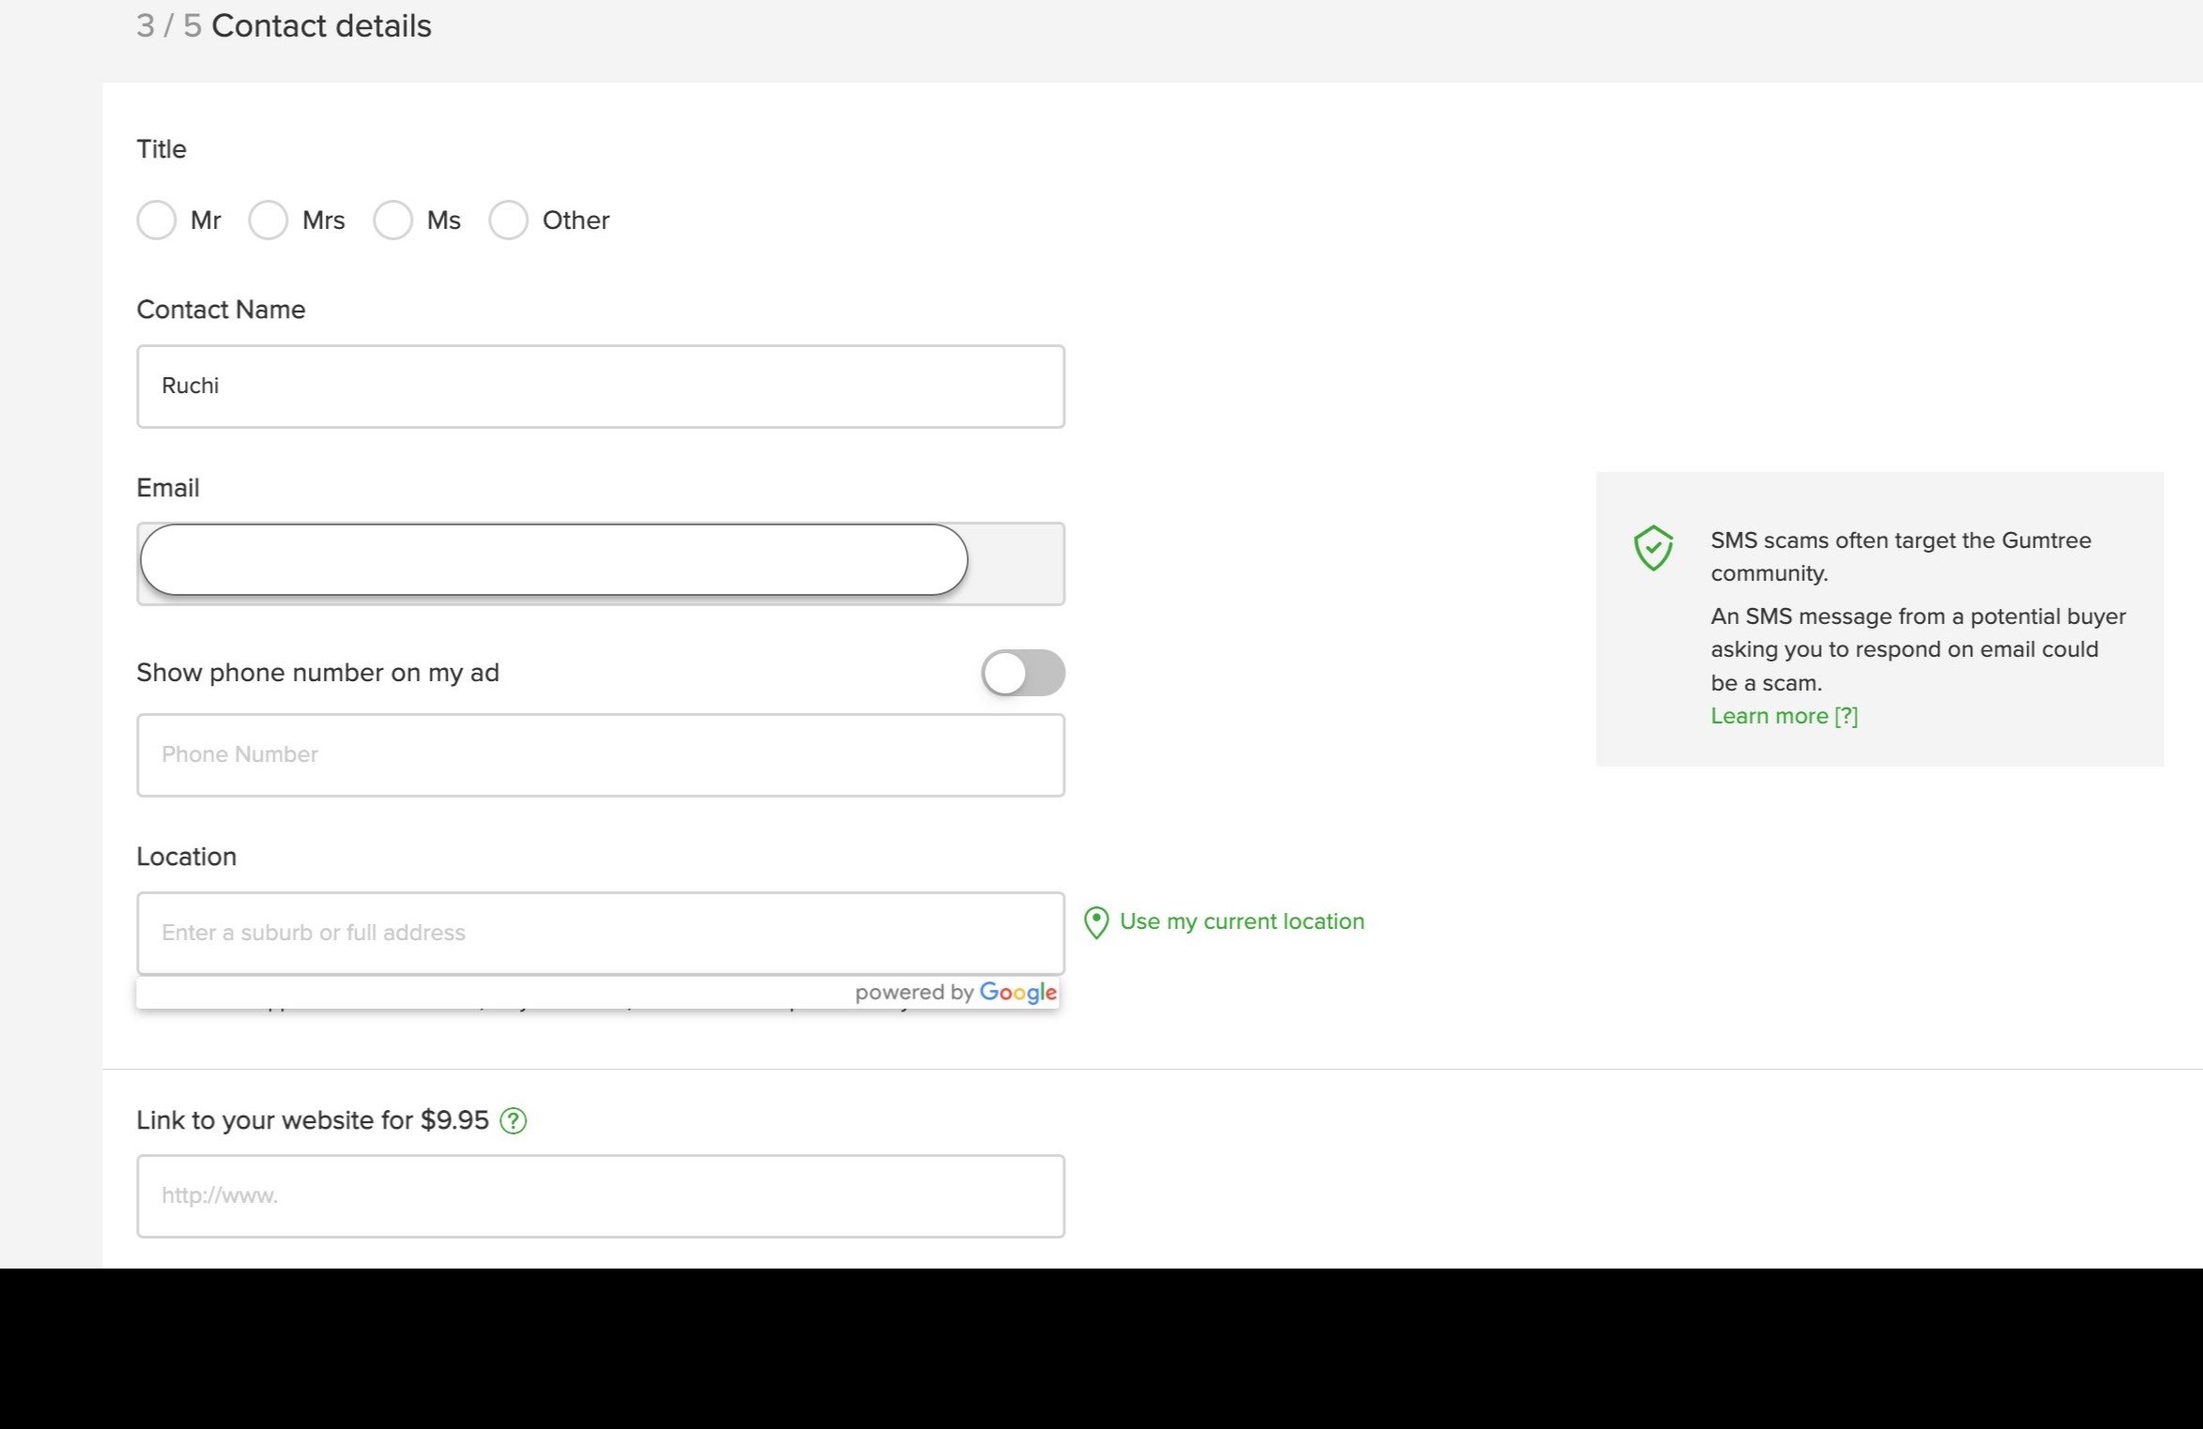Select the 'Ms' title radio button
This screenshot has height=1429, width=2203.
click(390, 220)
